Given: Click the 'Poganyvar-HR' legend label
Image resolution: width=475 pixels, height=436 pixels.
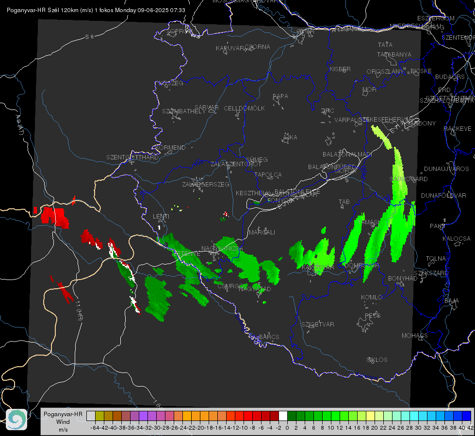Looking at the screenshot, I should [x=63, y=414].
